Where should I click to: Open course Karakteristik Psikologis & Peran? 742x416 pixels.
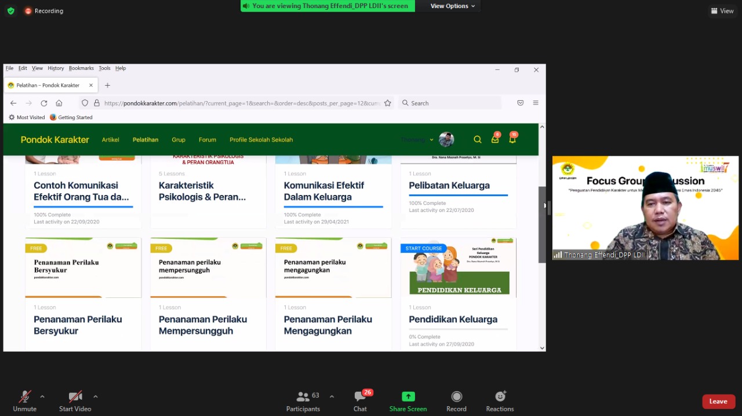[x=202, y=191]
